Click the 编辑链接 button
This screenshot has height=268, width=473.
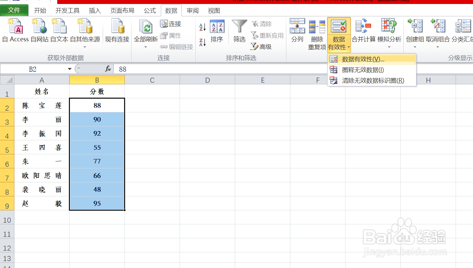click(x=177, y=47)
